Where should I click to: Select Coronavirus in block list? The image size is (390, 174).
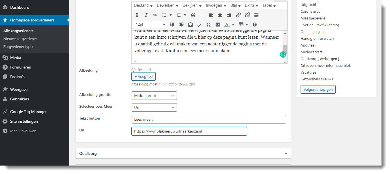tap(310, 11)
